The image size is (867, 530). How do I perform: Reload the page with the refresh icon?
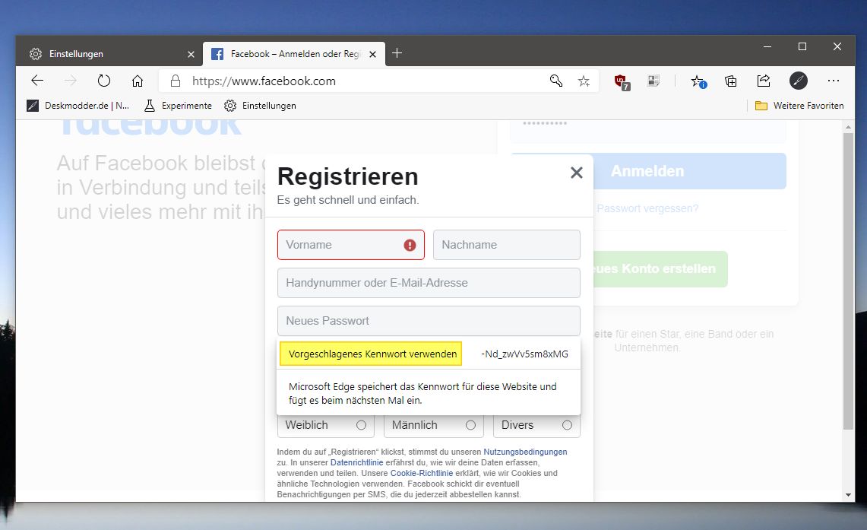point(104,81)
